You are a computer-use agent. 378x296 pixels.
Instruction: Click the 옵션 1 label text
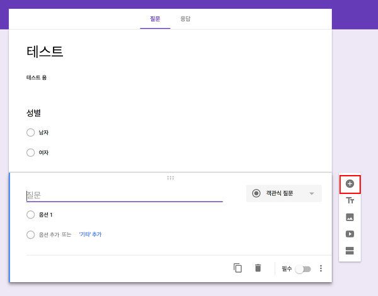click(45, 215)
